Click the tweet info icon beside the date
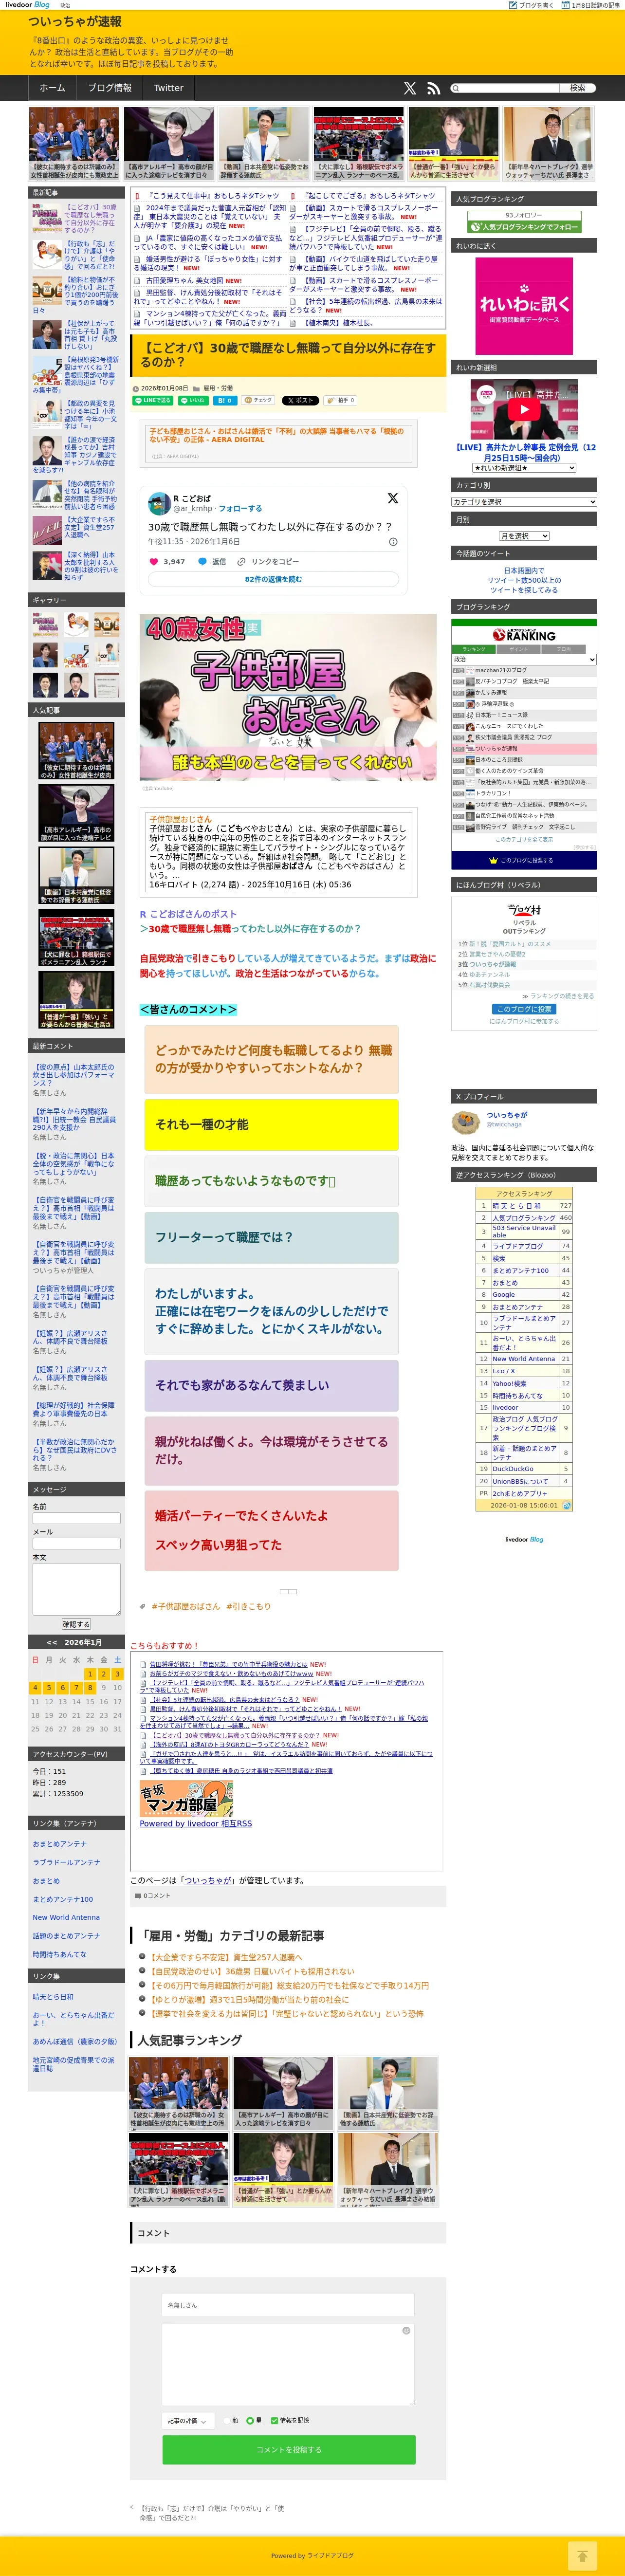 (393, 542)
